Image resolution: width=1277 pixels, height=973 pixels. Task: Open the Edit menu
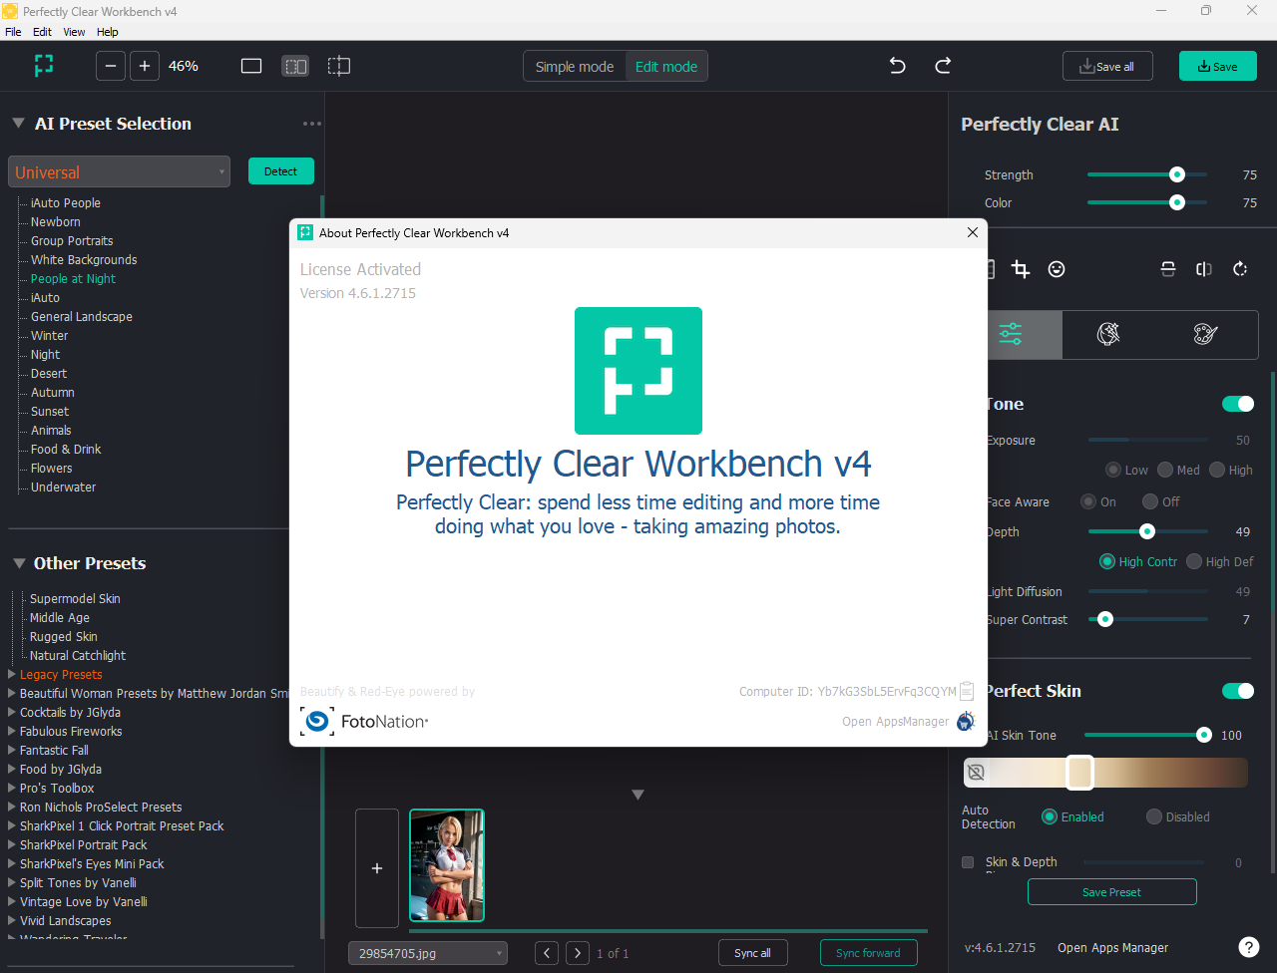[42, 32]
